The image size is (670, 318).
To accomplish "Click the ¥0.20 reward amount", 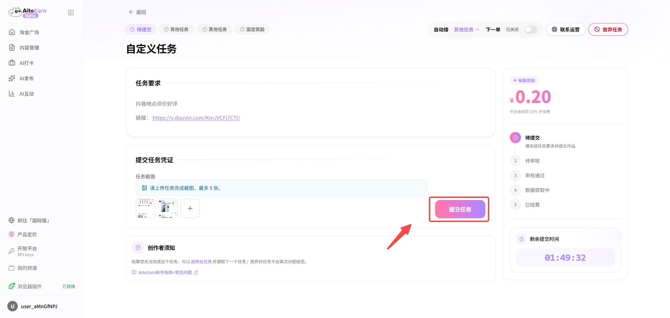I will pyautogui.click(x=530, y=97).
